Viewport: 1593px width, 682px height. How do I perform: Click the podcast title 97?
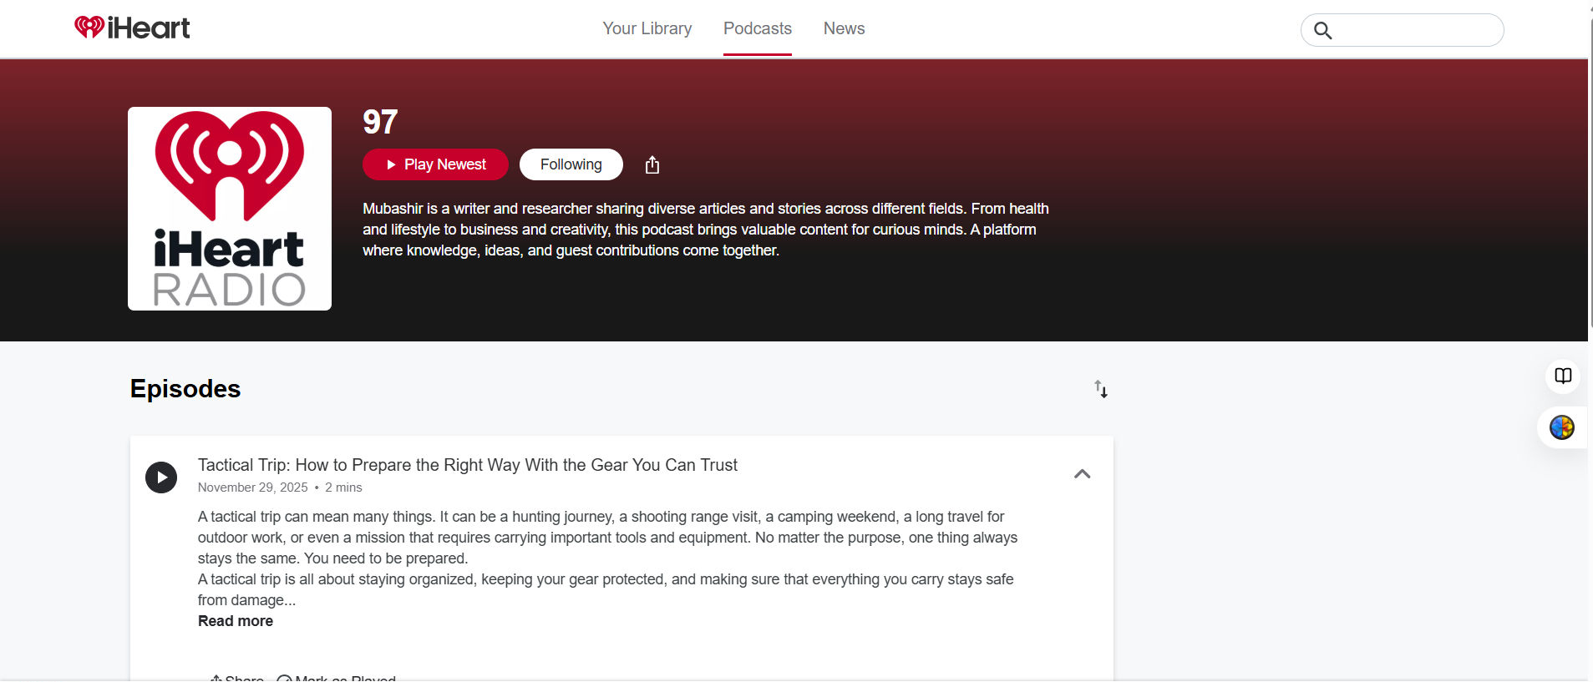380,122
